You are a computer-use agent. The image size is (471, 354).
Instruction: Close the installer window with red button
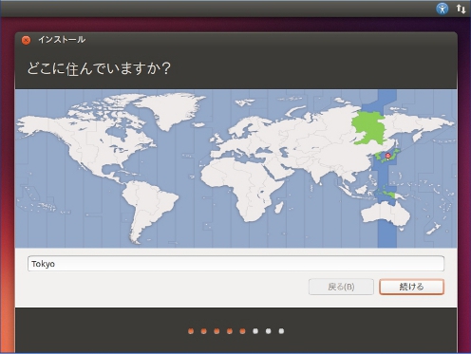(26, 40)
